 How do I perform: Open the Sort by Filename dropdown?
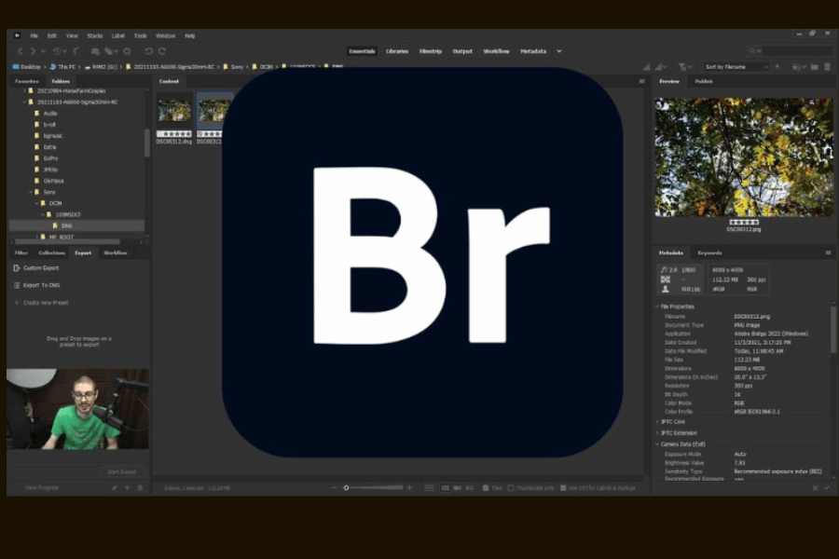[x=736, y=67]
